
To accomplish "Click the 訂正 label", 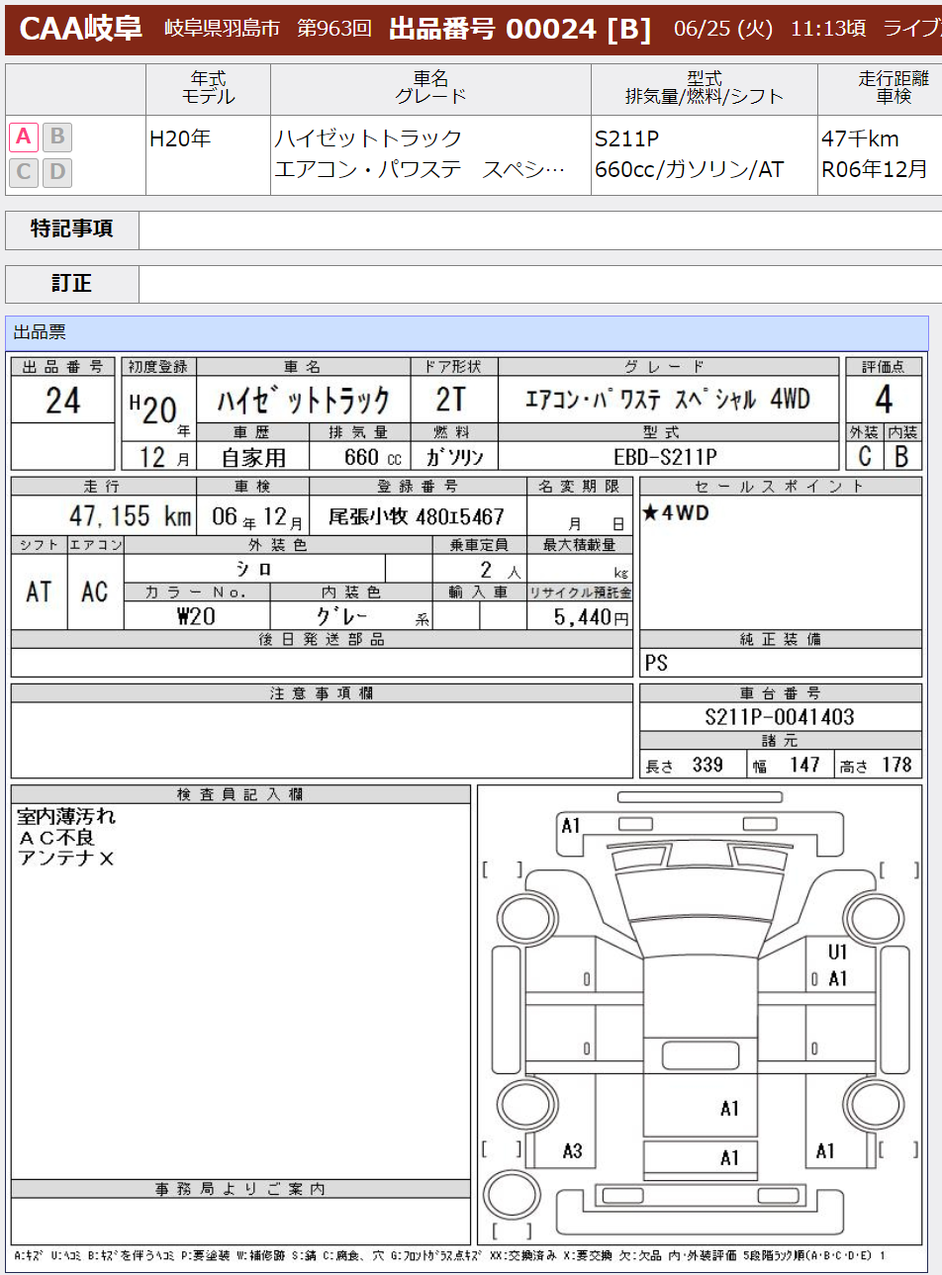I will [72, 284].
